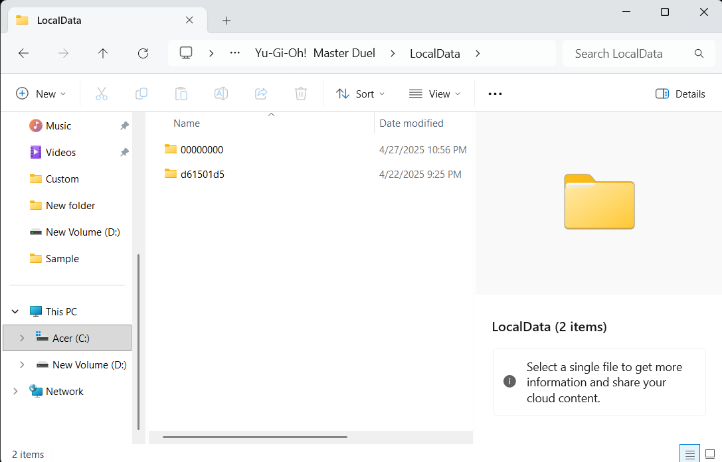Sort by the Name column header

(187, 123)
